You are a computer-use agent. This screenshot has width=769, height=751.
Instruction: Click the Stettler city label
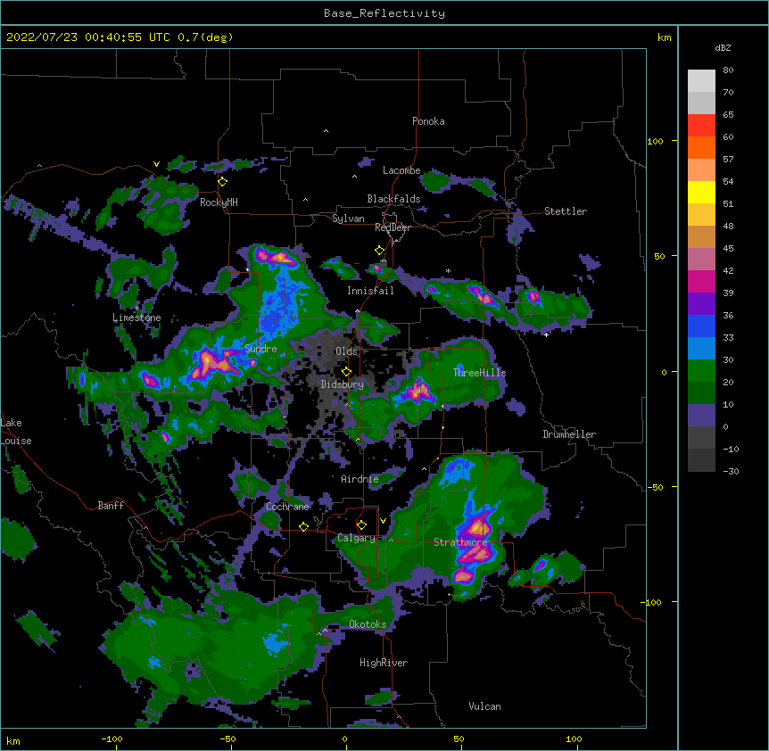(x=566, y=211)
